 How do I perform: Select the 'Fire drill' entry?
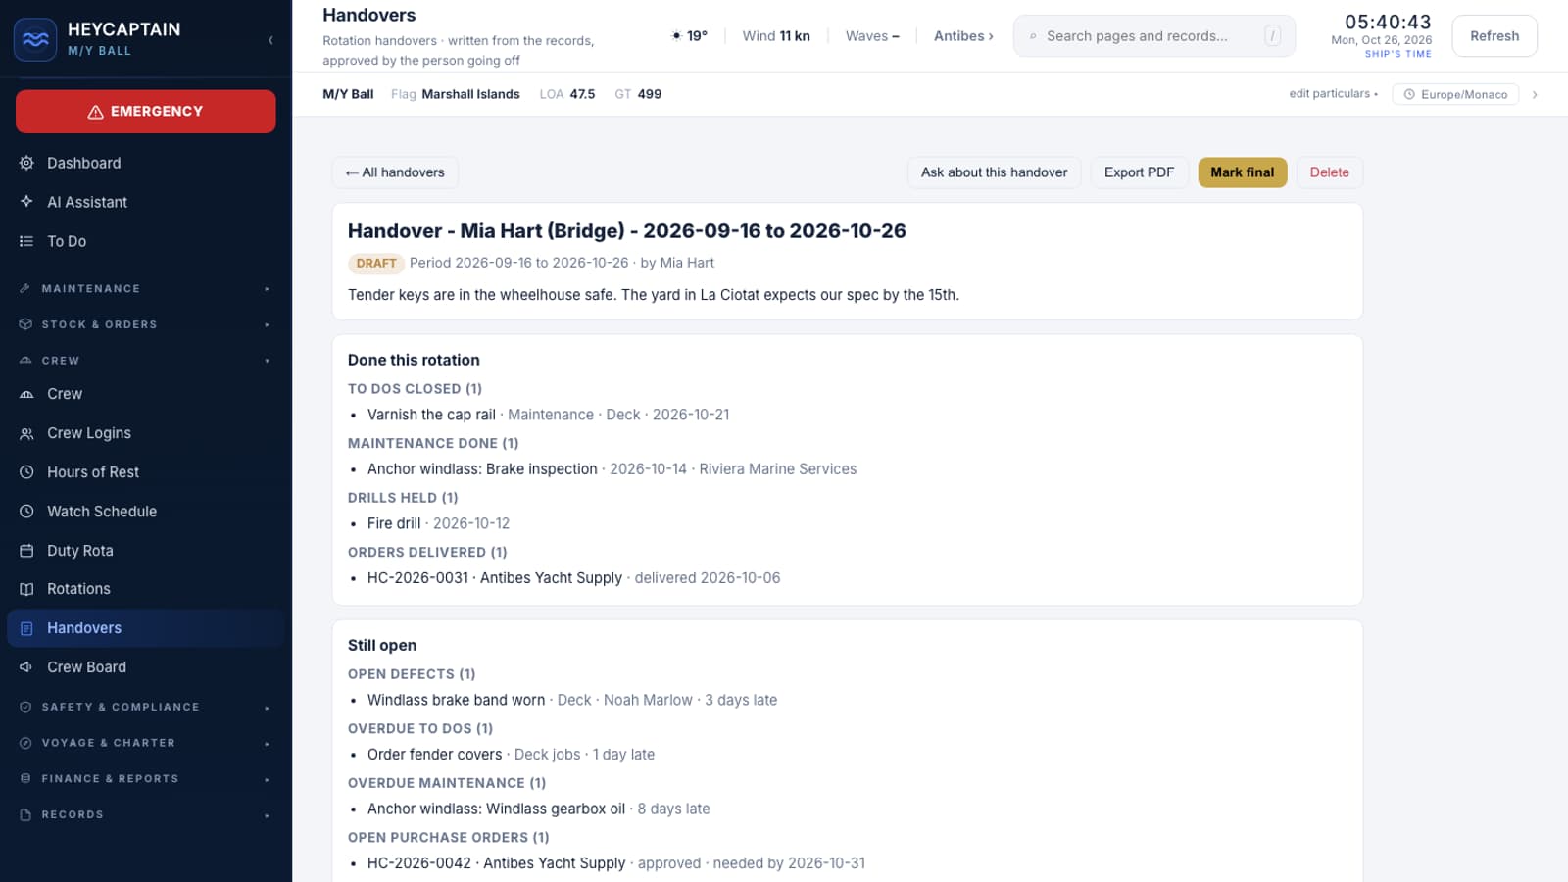point(394,523)
